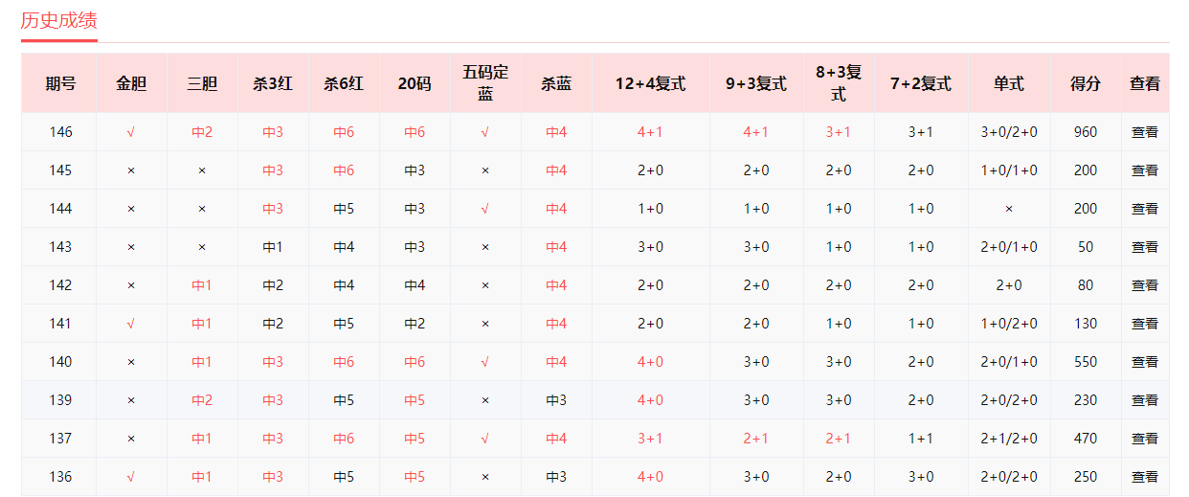Image resolution: width=1189 pixels, height=497 pixels.
Task: Select the 金胆 column header
Action: pos(131,83)
